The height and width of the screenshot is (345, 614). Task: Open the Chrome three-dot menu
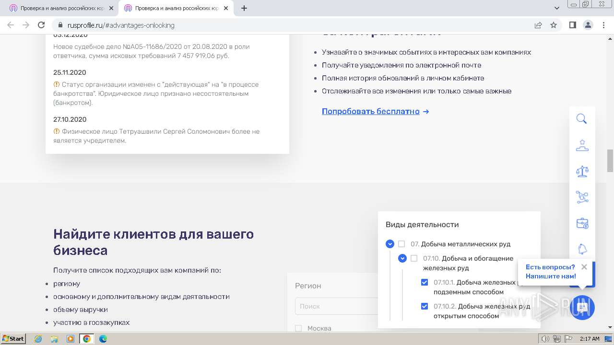tap(603, 25)
